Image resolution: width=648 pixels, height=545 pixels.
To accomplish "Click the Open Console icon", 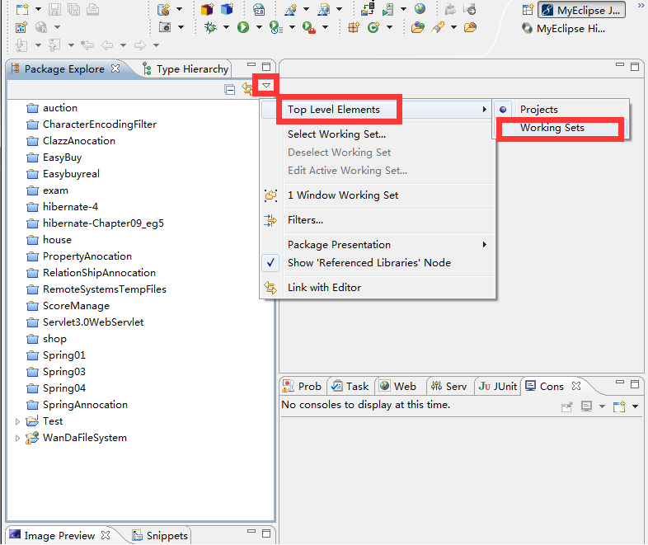I will coord(619,406).
